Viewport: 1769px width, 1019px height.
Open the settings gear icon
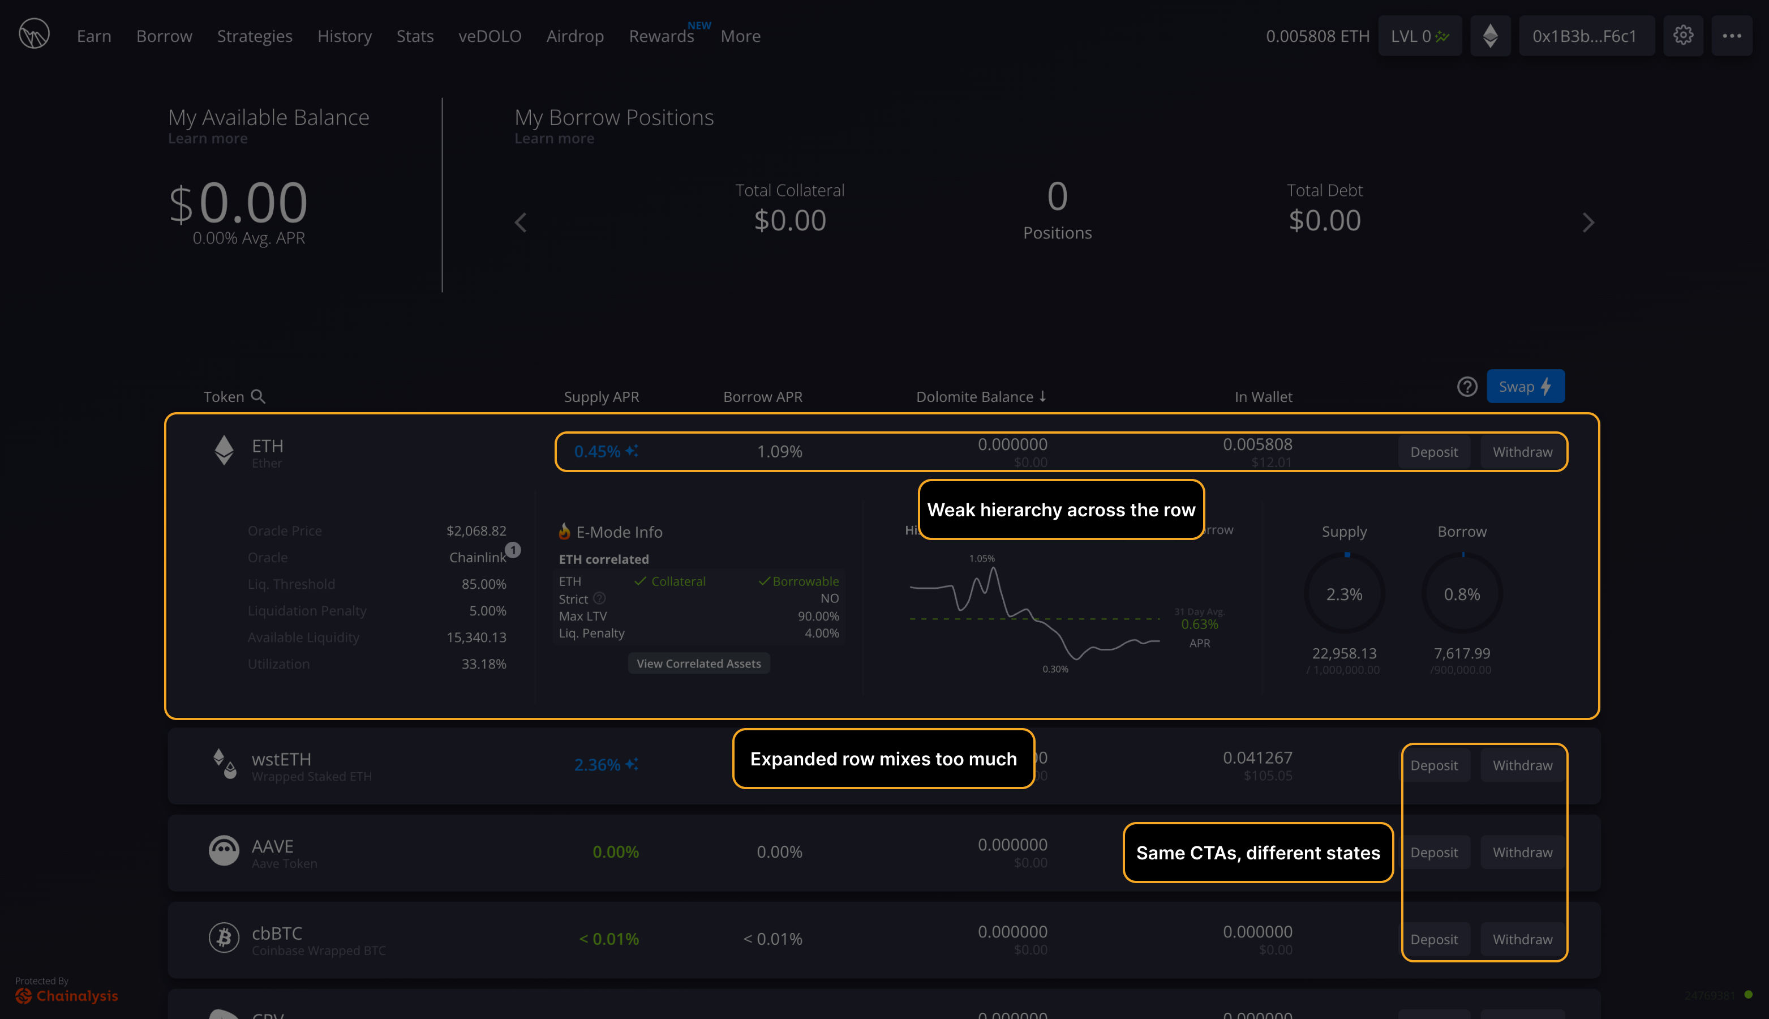(1682, 35)
